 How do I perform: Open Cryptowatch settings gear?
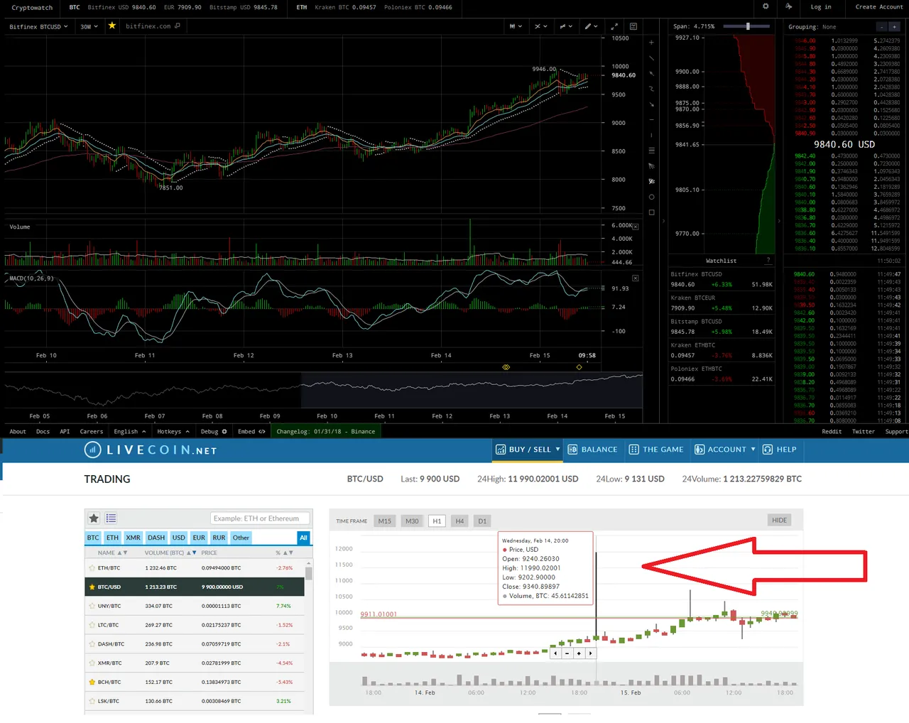(x=766, y=6)
